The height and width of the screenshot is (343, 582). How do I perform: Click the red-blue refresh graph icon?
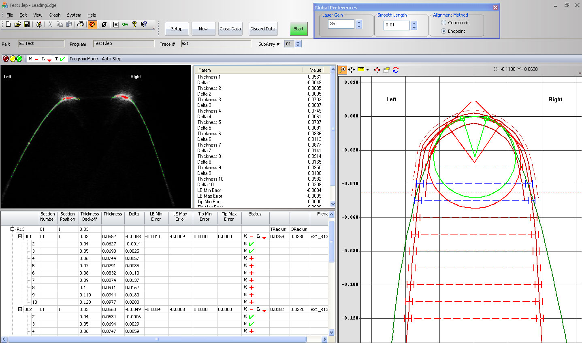pos(396,70)
